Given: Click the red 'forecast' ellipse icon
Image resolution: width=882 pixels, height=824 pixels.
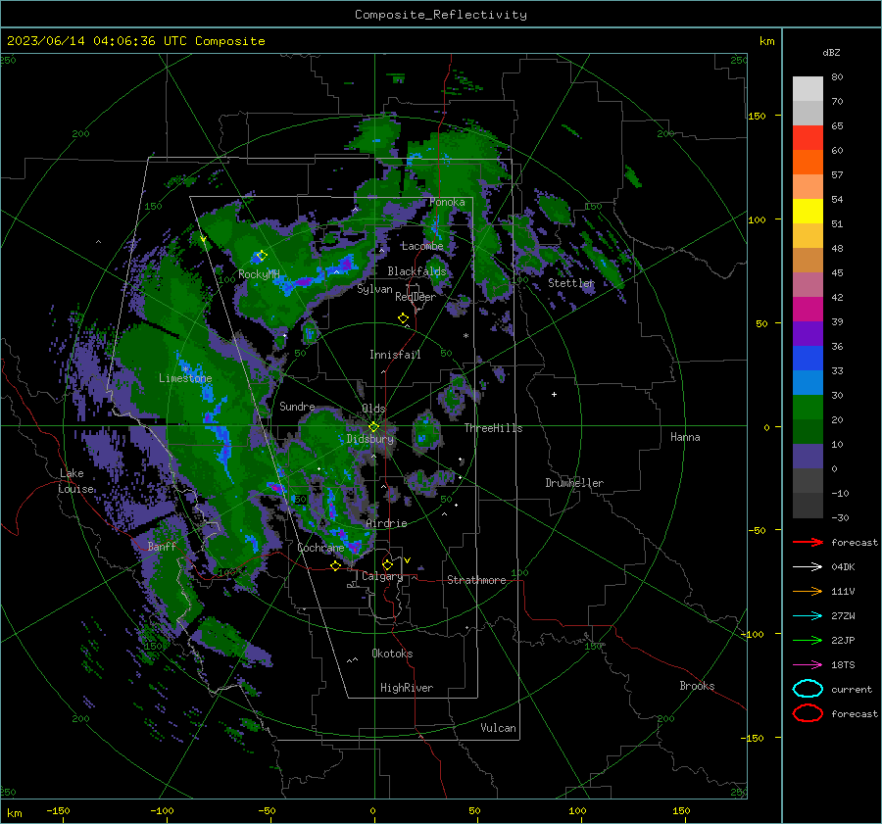Looking at the screenshot, I should click(808, 713).
